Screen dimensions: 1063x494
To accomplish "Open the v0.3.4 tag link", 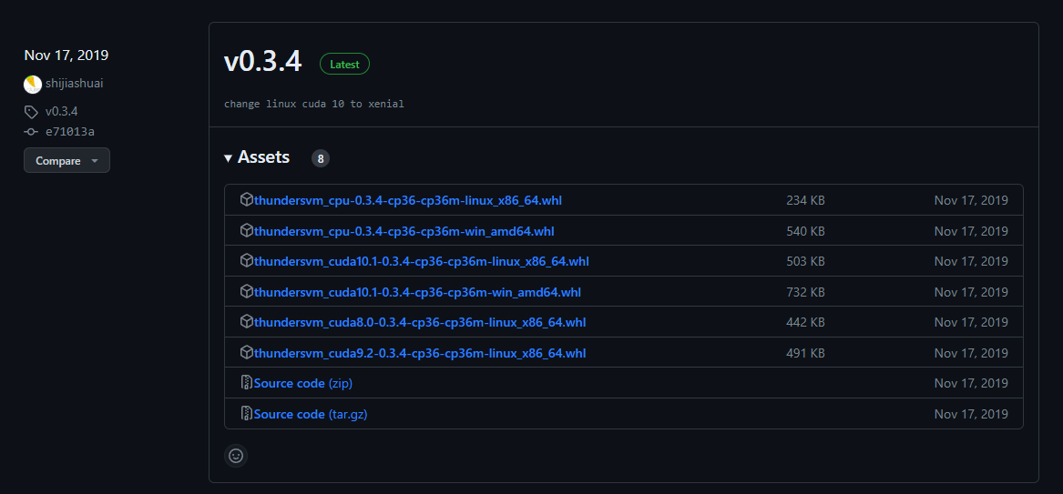I will click(62, 112).
